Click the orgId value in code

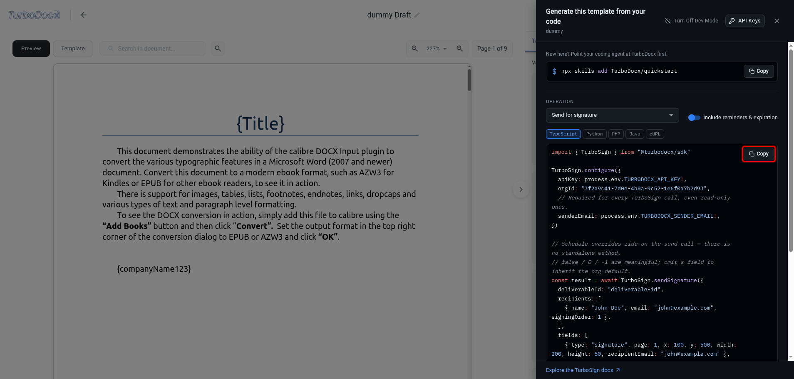click(644, 189)
